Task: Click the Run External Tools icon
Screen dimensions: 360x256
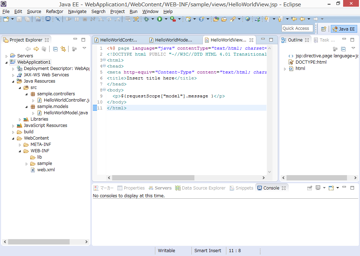Action: coord(173,19)
